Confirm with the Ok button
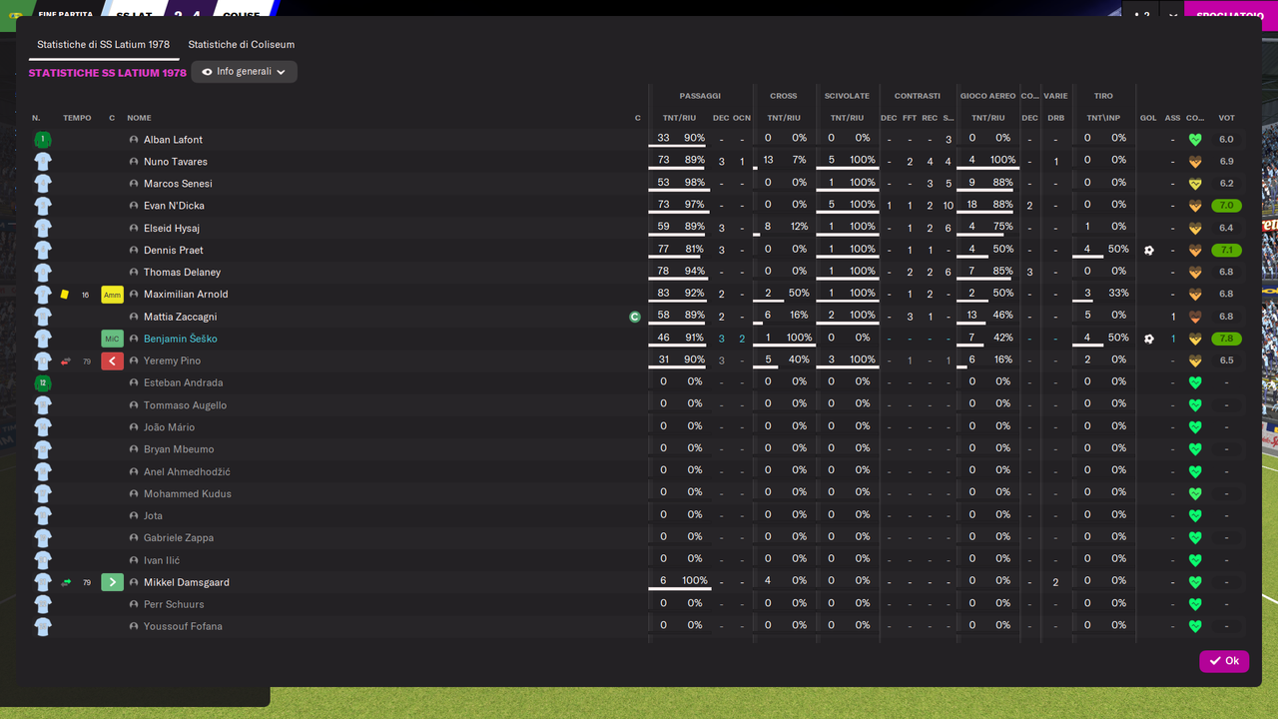The width and height of the screenshot is (1278, 719). click(x=1224, y=661)
